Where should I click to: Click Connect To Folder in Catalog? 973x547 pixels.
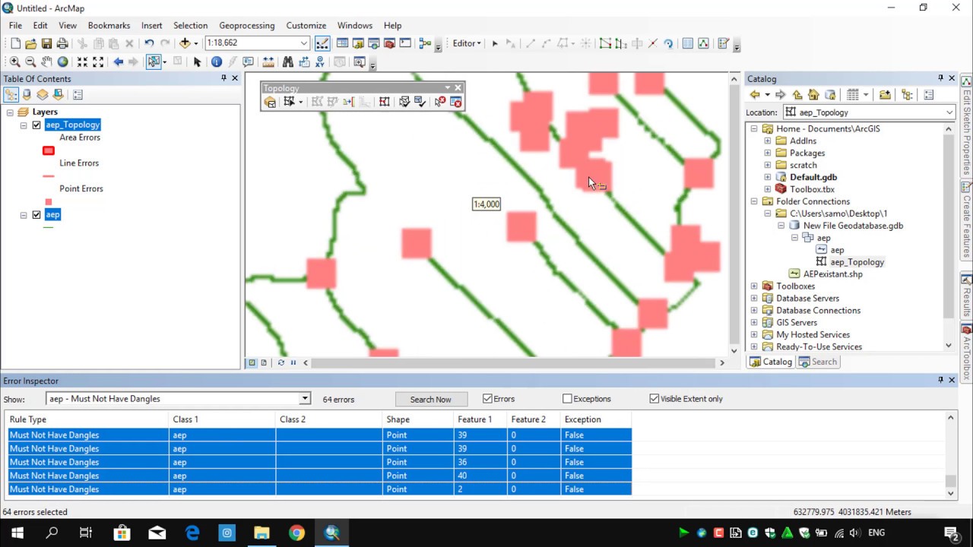(885, 95)
